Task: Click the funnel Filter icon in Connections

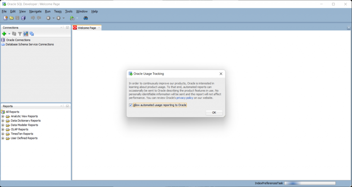Action: tap(20, 34)
